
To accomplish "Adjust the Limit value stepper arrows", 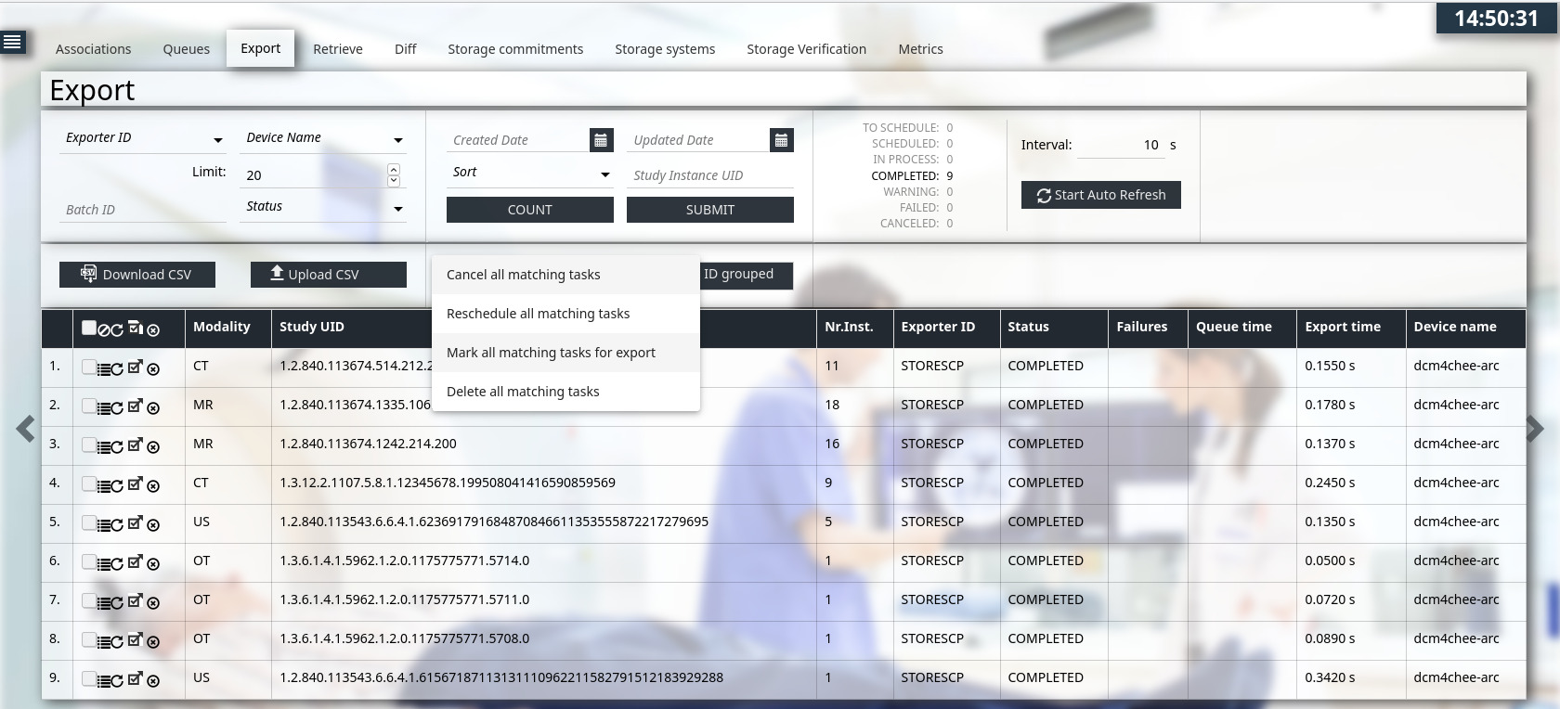I will [394, 174].
